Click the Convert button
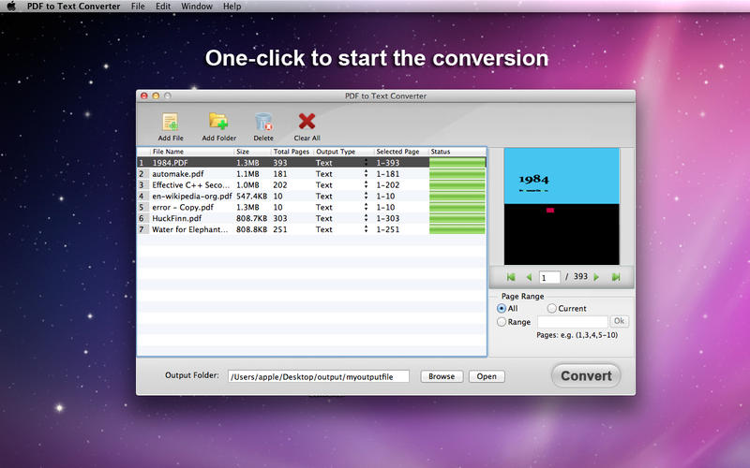 pos(586,376)
